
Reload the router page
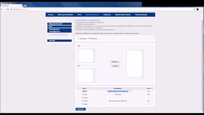click(8, 9)
